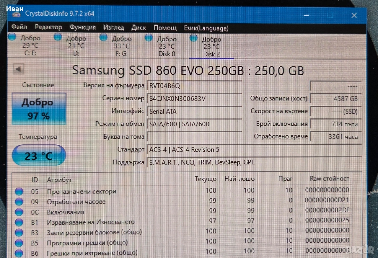Viewport: 378px width, 258px height.
Task: Close the CrystalDiskInfo window
Action: tap(354, 15)
